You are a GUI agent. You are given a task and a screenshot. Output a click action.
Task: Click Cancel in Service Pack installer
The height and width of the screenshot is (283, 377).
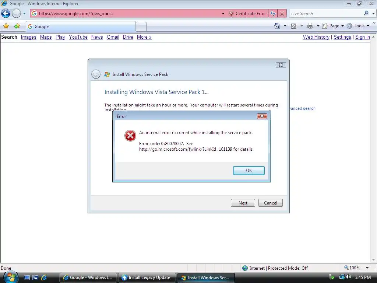271,203
